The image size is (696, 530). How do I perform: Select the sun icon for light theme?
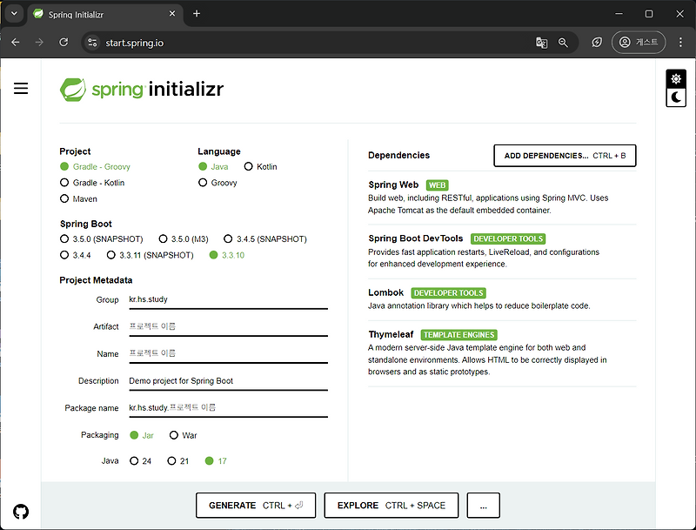click(676, 78)
